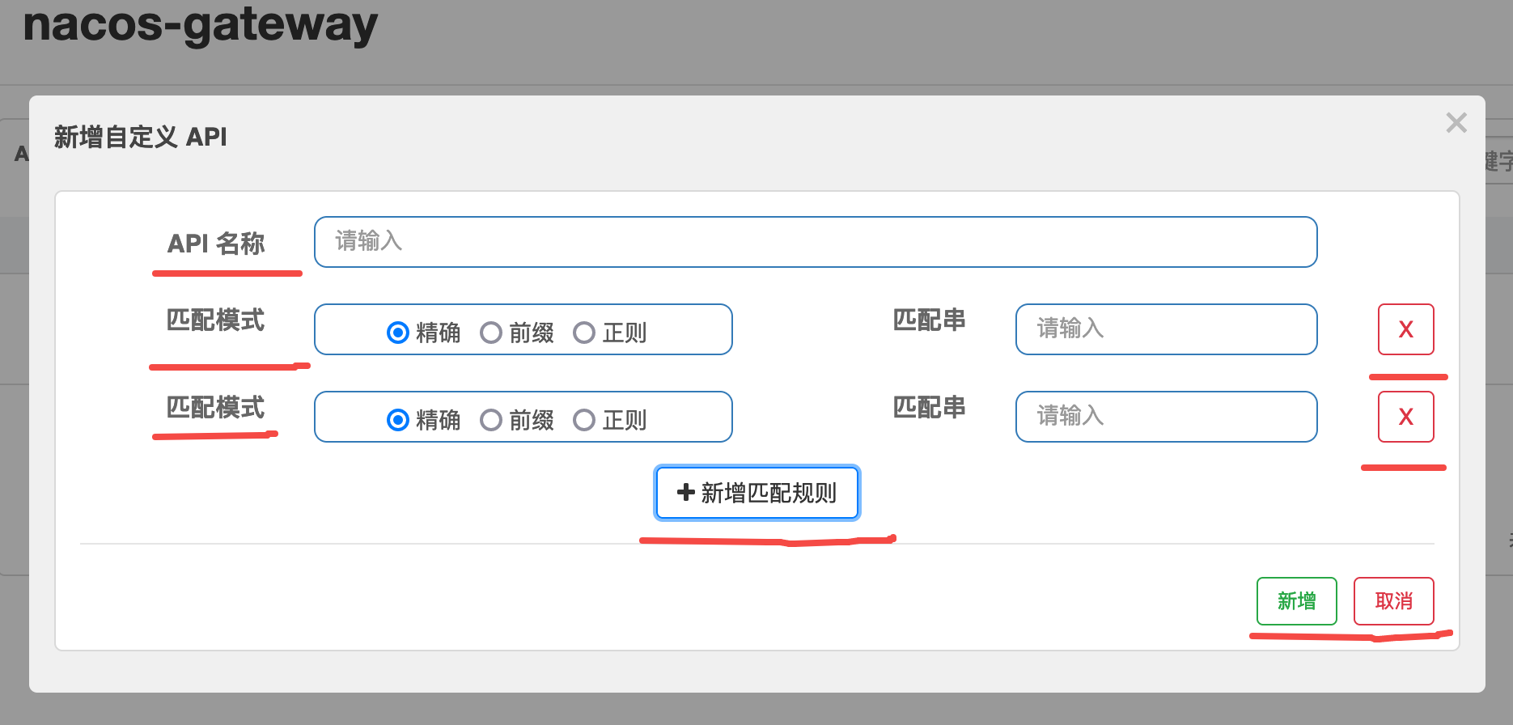The width and height of the screenshot is (1513, 725).
Task: Click the nacos-gateway page heading
Action: (201, 24)
